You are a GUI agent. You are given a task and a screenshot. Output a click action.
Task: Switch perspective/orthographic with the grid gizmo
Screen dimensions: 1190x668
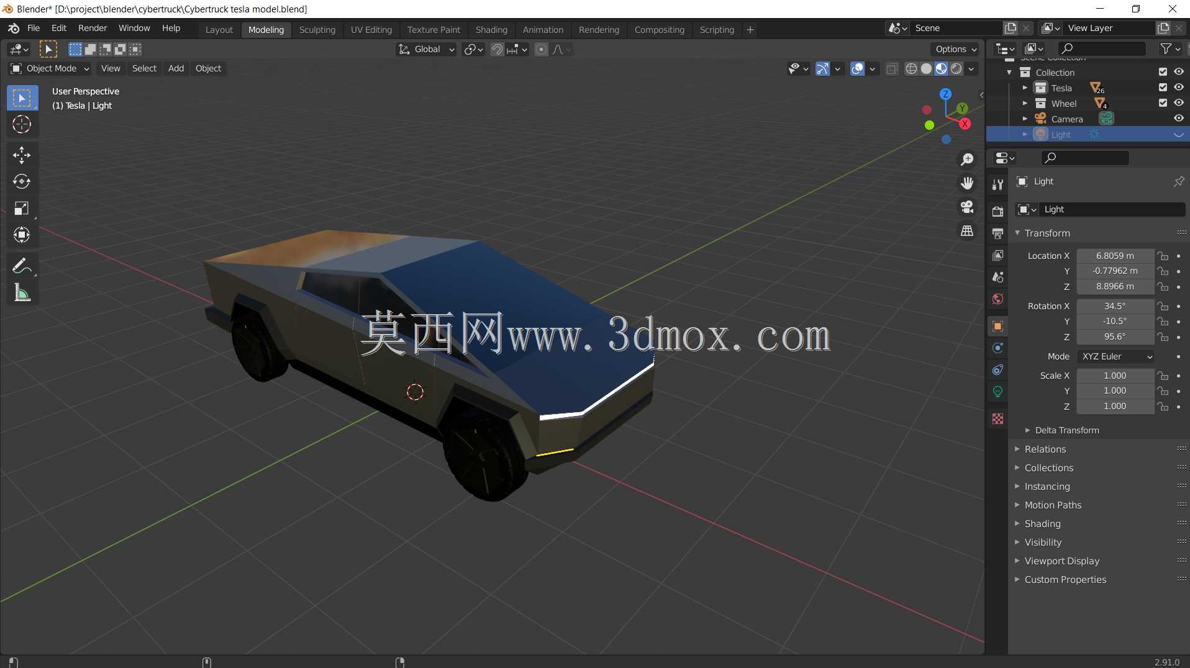click(967, 231)
